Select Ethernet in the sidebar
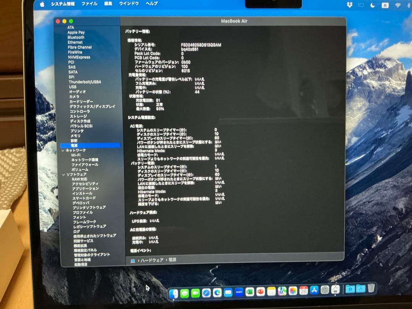 (x=75, y=42)
